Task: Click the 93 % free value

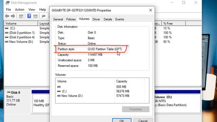Action: tap(166, 42)
